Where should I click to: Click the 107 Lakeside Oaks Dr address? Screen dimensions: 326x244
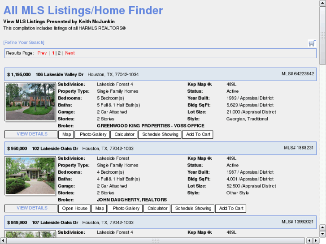(x=55, y=223)
